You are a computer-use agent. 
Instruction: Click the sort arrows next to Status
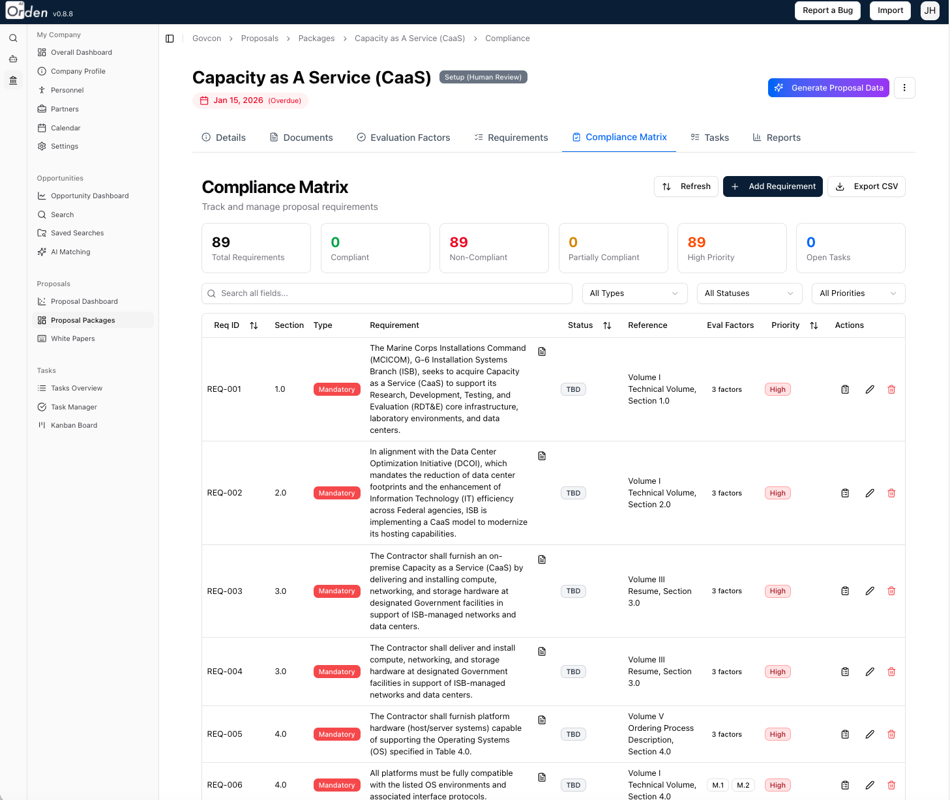(607, 325)
